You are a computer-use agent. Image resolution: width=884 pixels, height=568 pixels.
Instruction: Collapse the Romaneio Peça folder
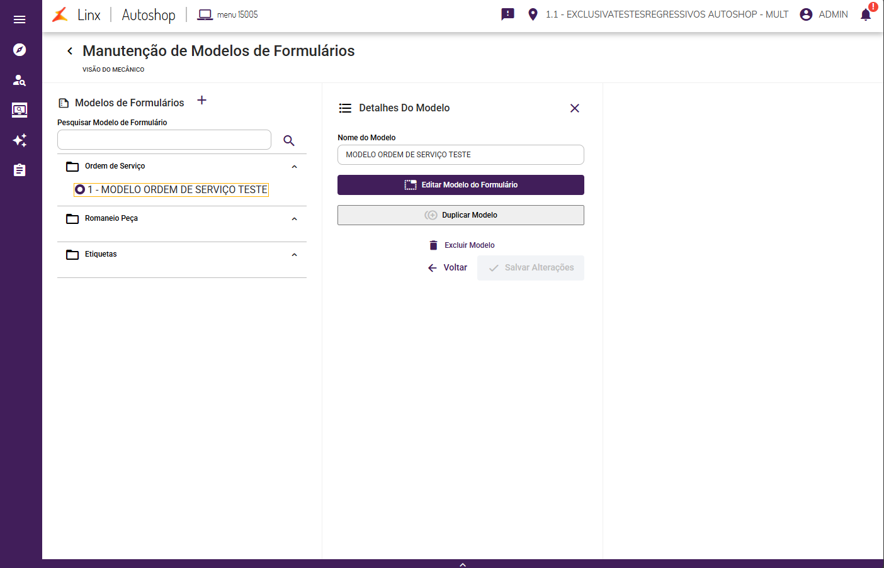294,219
